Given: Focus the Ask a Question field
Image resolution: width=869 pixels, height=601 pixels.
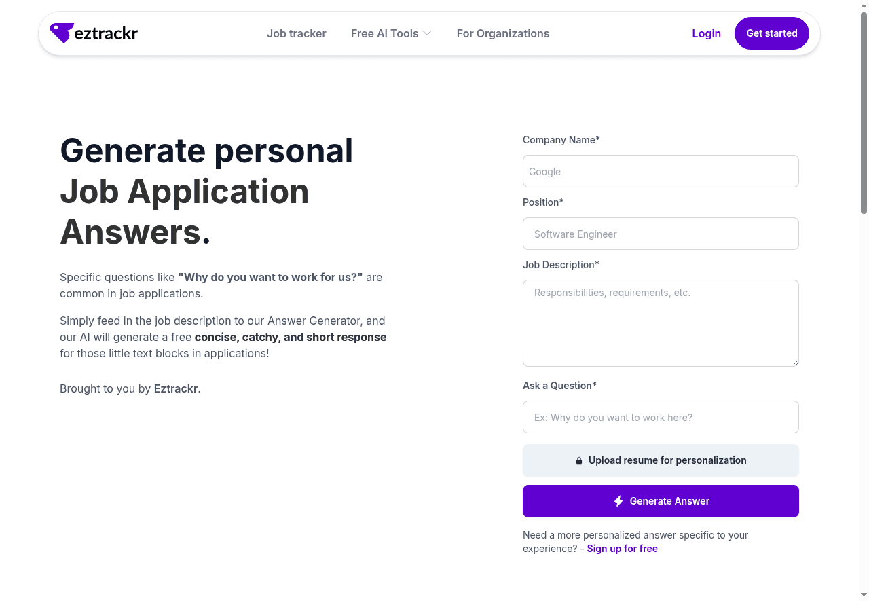Looking at the screenshot, I should pyautogui.click(x=660, y=417).
